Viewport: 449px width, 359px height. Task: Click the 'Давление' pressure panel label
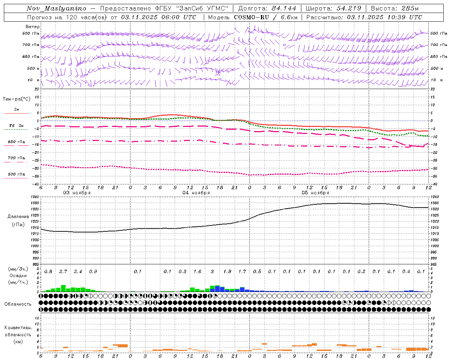click(18, 217)
